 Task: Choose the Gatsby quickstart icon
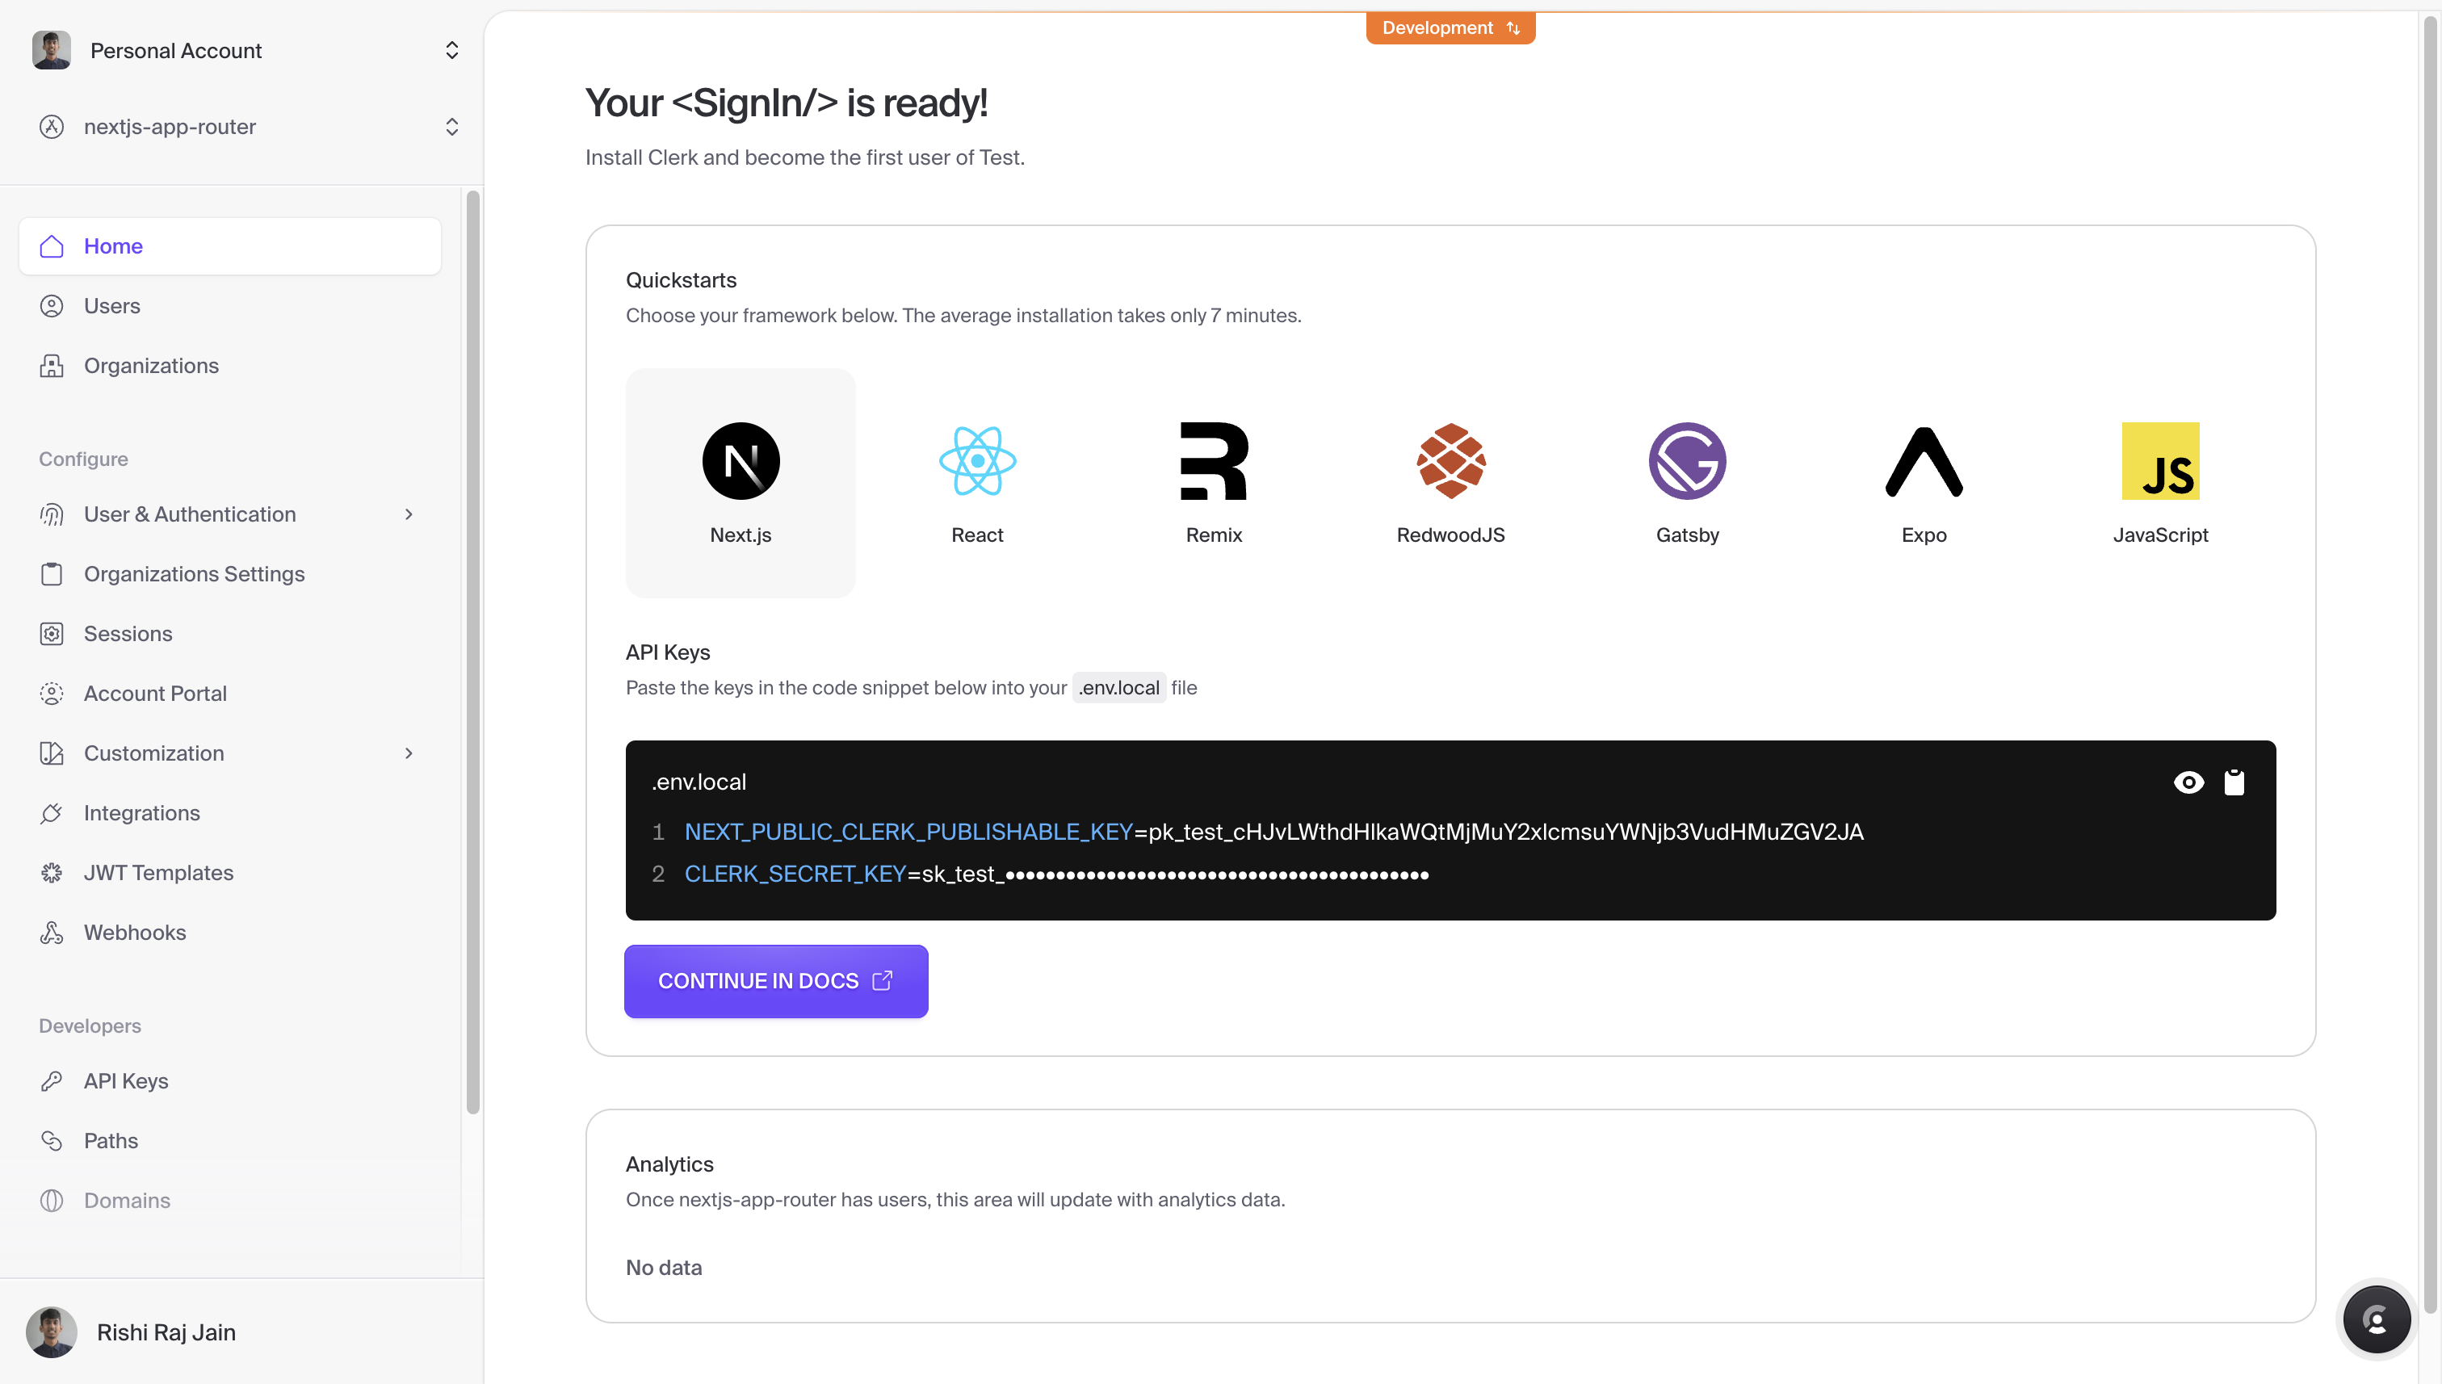(1687, 461)
